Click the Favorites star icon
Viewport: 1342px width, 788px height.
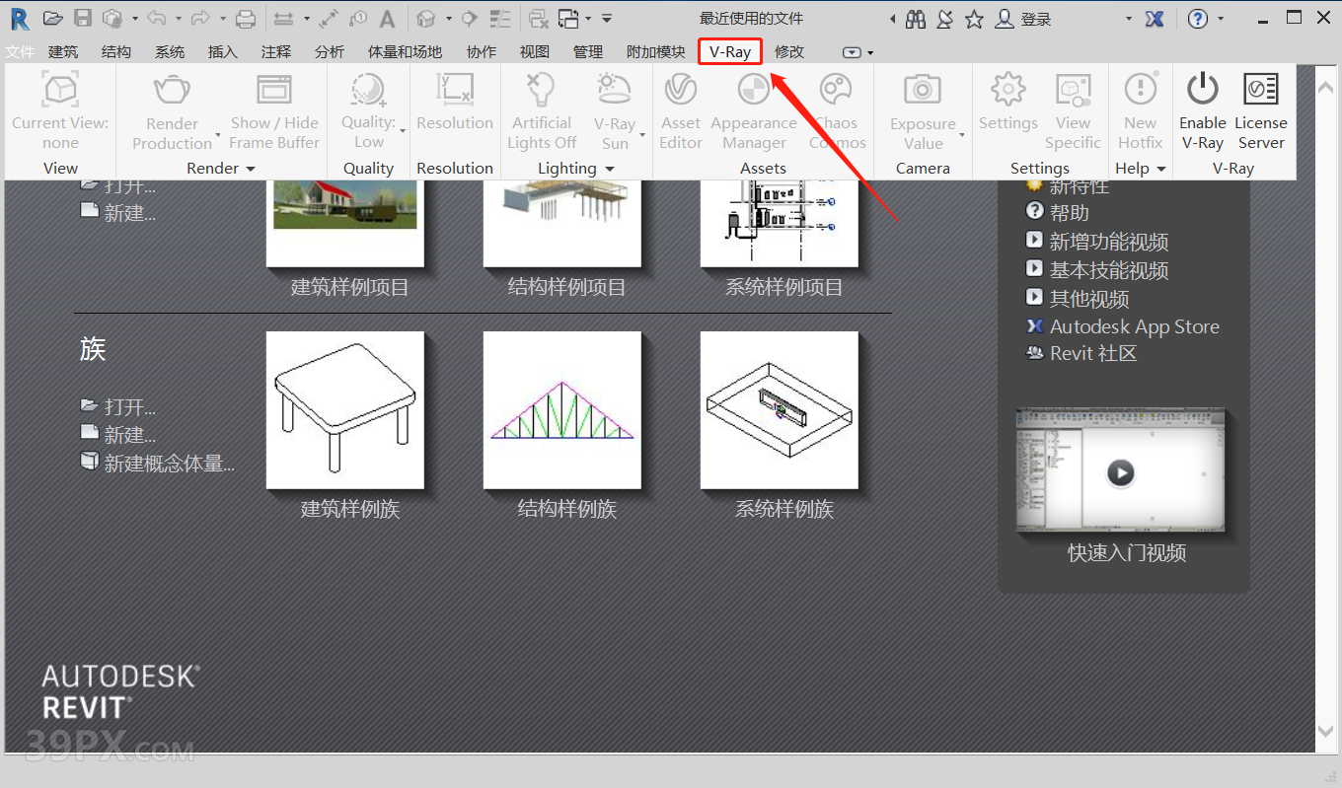pyautogui.click(x=974, y=19)
